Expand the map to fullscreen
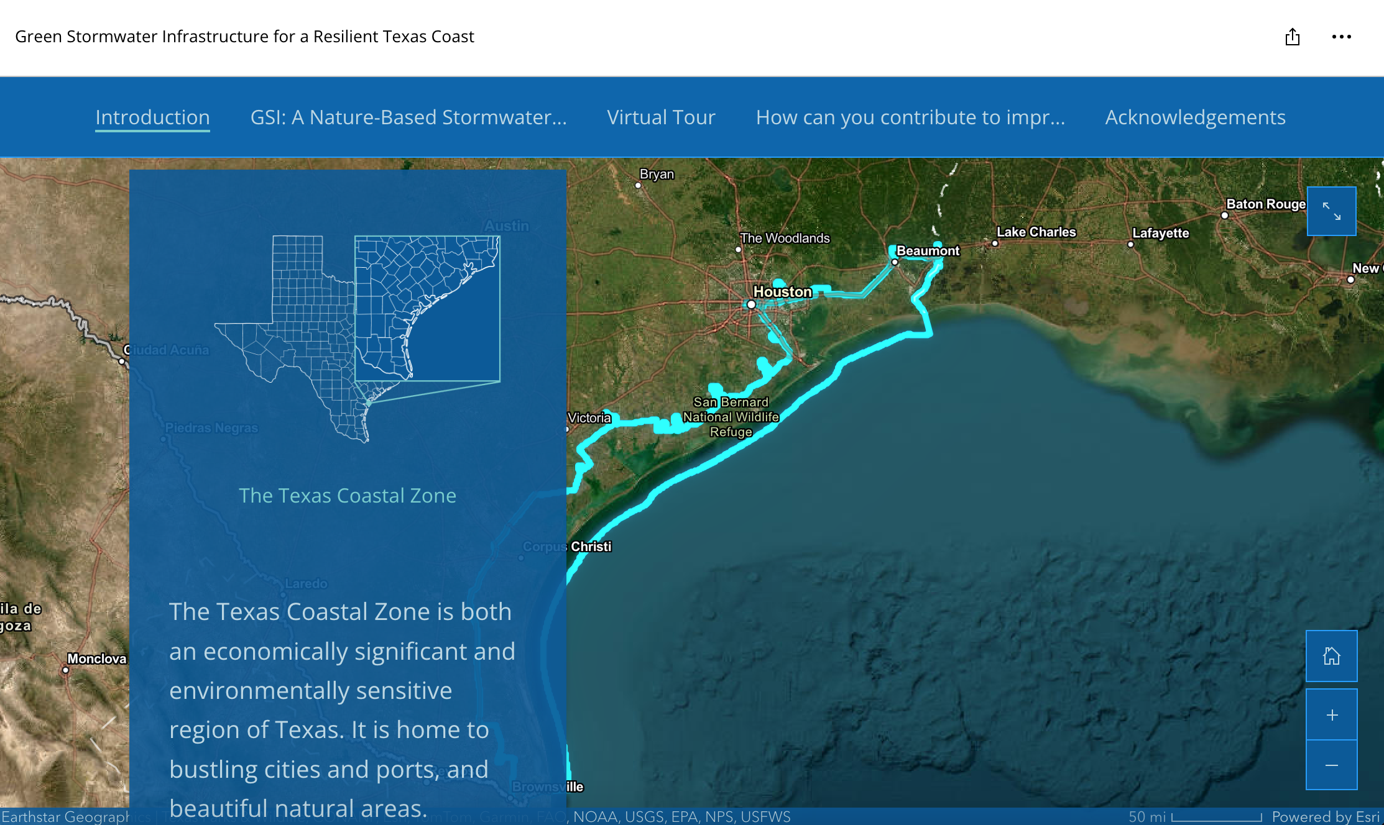1384x825 pixels. [x=1331, y=211]
